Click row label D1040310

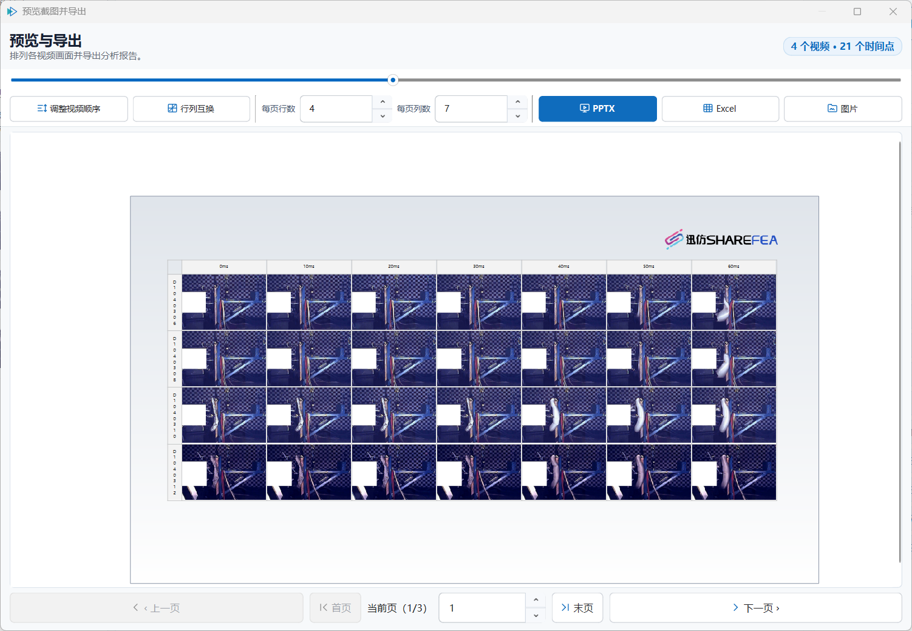pos(174,415)
